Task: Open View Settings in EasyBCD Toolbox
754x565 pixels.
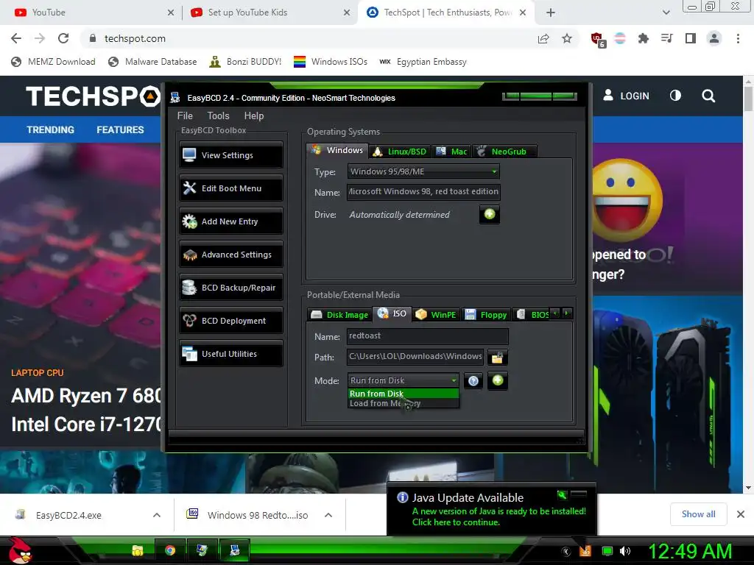Action: pyautogui.click(x=230, y=154)
